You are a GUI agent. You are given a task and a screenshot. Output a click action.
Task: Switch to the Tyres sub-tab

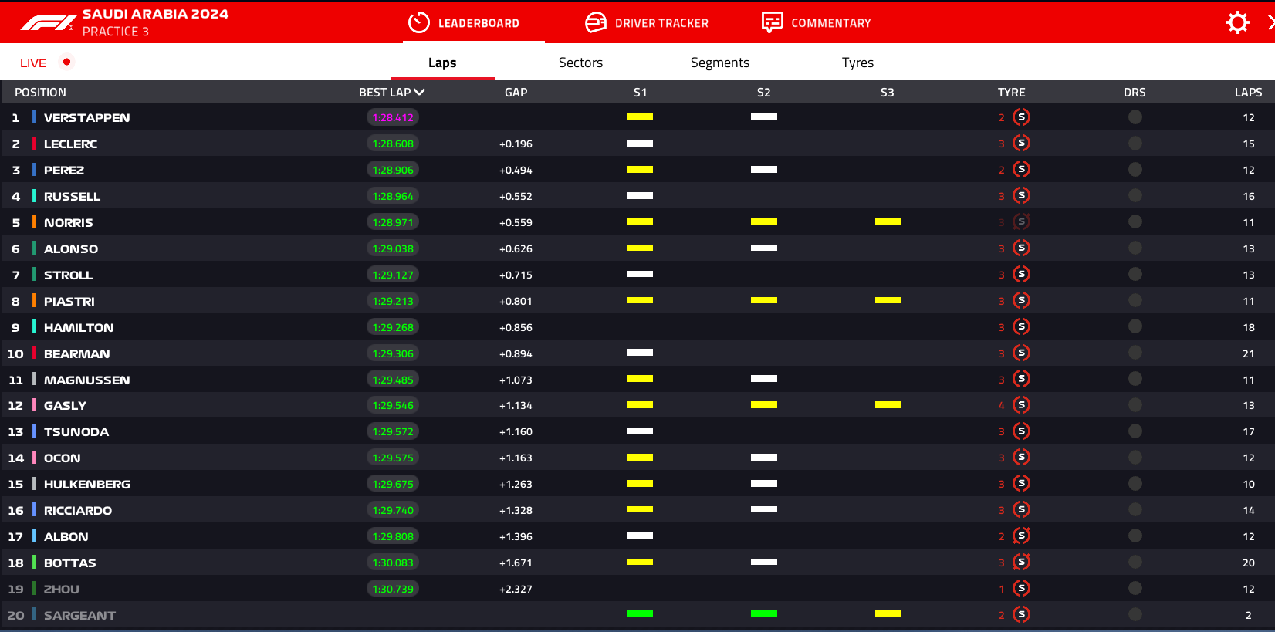coord(857,63)
